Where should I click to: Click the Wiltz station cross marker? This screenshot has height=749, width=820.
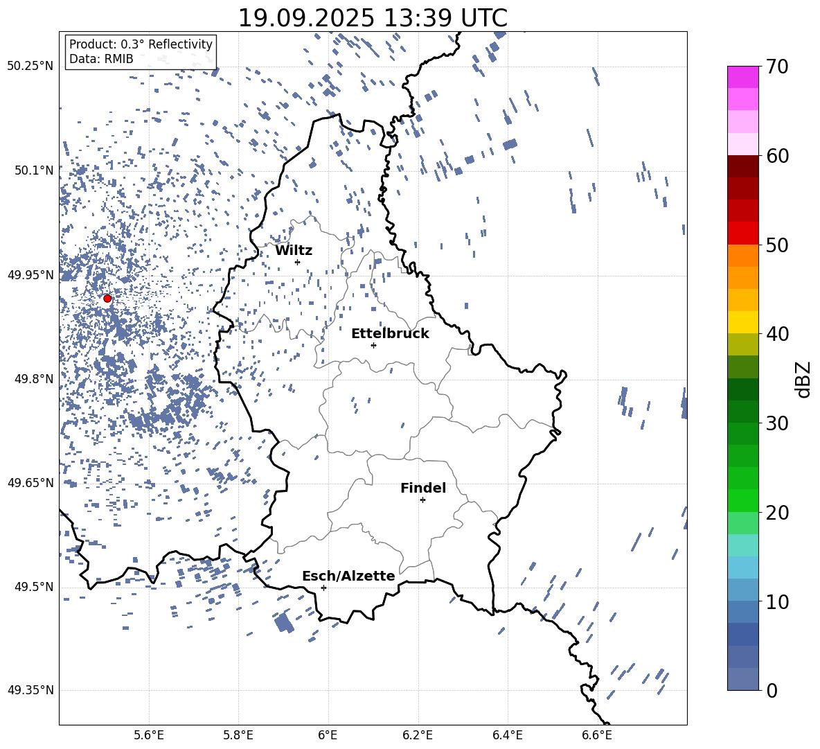click(x=298, y=262)
